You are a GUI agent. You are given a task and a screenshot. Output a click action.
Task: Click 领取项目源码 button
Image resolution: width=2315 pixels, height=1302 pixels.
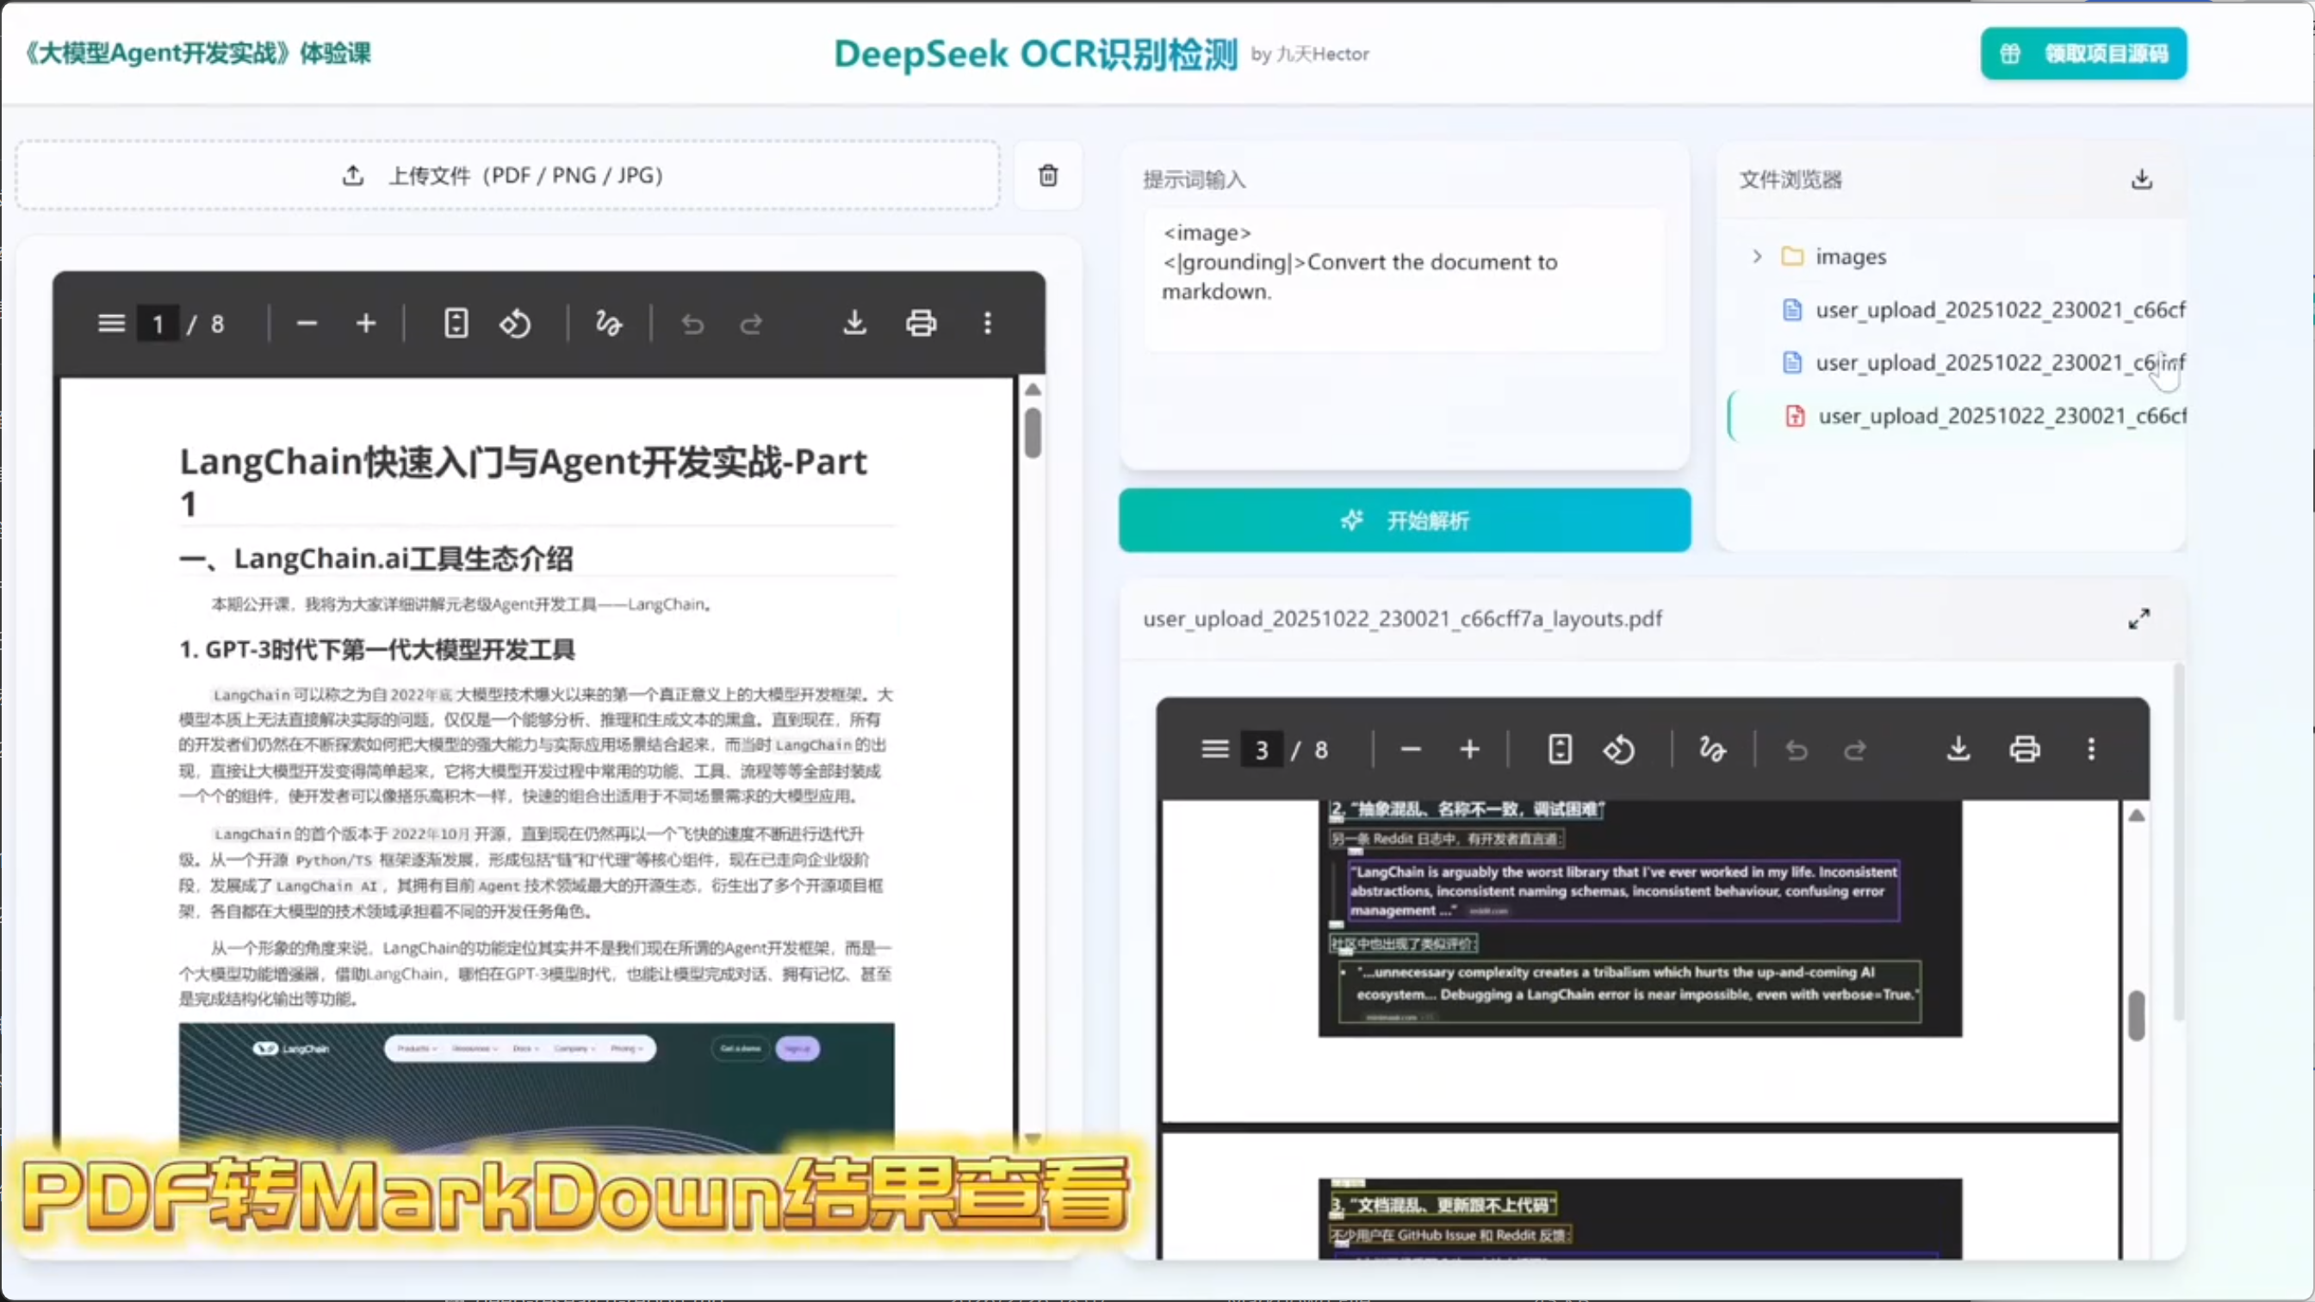2083,54
